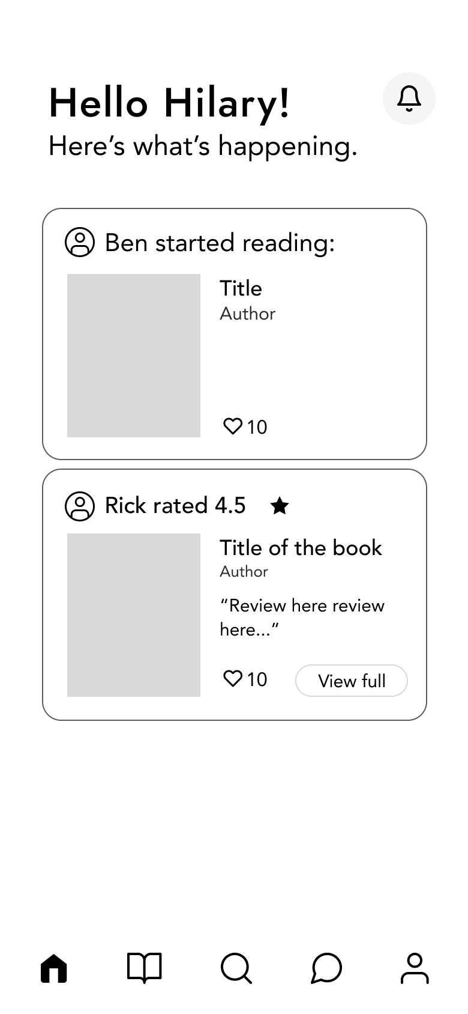The height and width of the screenshot is (1014, 468).
Task: Click the "Title of the book" heading
Action: (x=301, y=548)
